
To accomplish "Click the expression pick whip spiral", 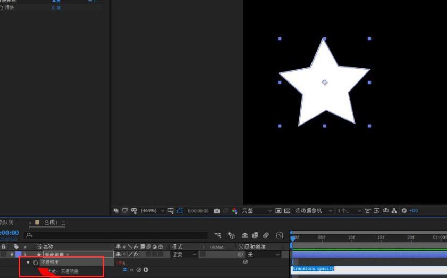I will [139, 270].
